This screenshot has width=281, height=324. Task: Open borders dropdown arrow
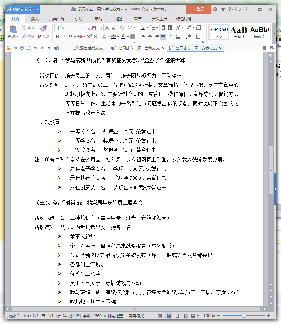pos(203,37)
